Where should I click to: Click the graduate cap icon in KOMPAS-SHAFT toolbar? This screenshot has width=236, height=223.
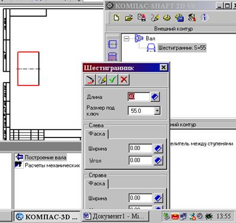pos(192,18)
